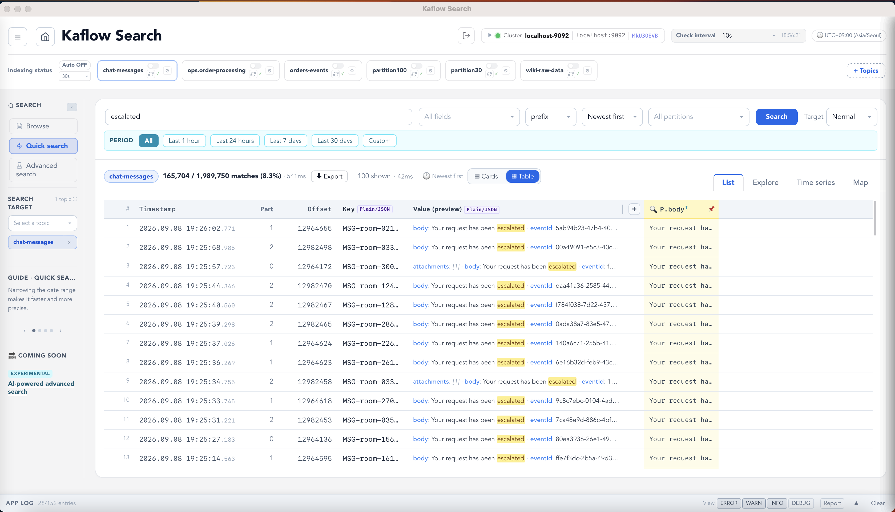Image resolution: width=895 pixels, height=512 pixels.
Task: Remove the chat-messages search target chip
Action: pyautogui.click(x=69, y=242)
